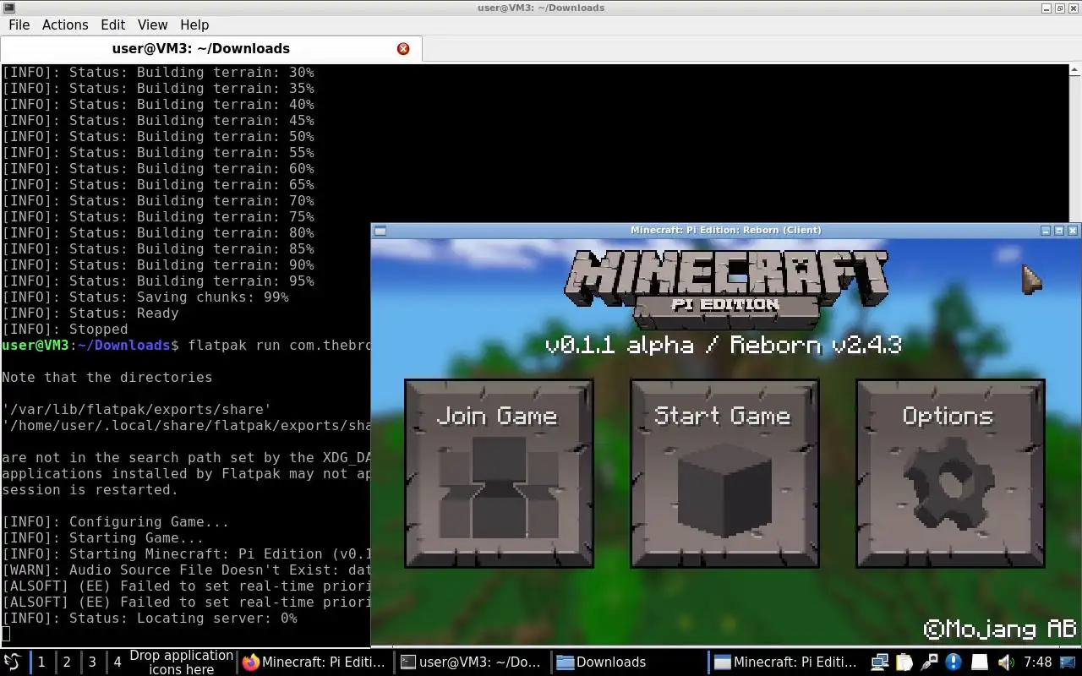The image size is (1082, 676).
Task: Click the tools tray icon beside the clipboard
Action: coord(929,662)
